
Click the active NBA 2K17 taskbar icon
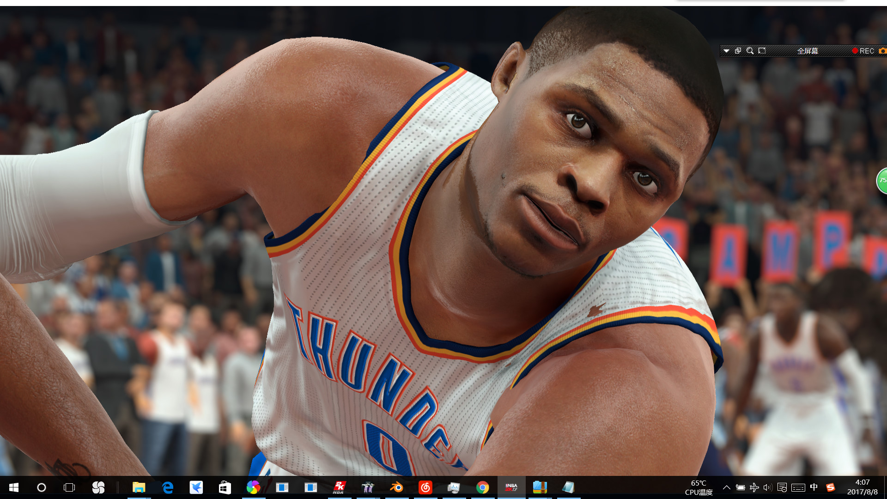(511, 487)
